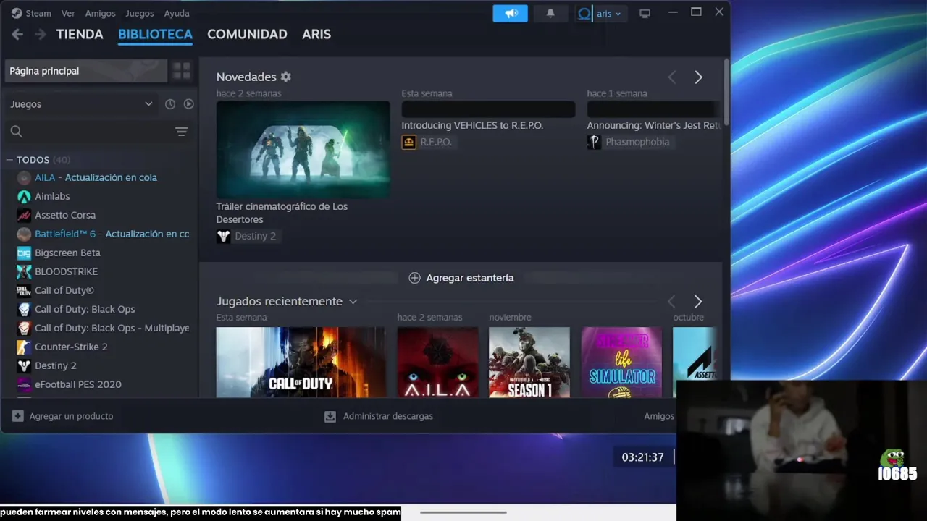Open the Destiny trailer news thumbnail
Screen dimensions: 927x521
(303, 149)
